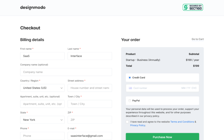Click the Town / City input field
The image size is (224, 140).
(x=90, y=104)
